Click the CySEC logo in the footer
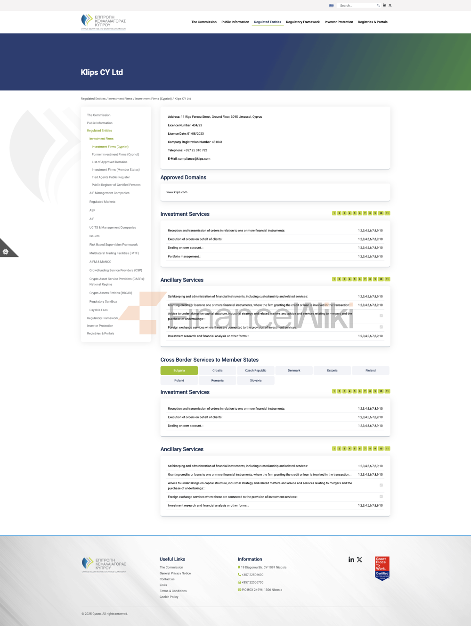The image size is (471, 626). point(104,564)
